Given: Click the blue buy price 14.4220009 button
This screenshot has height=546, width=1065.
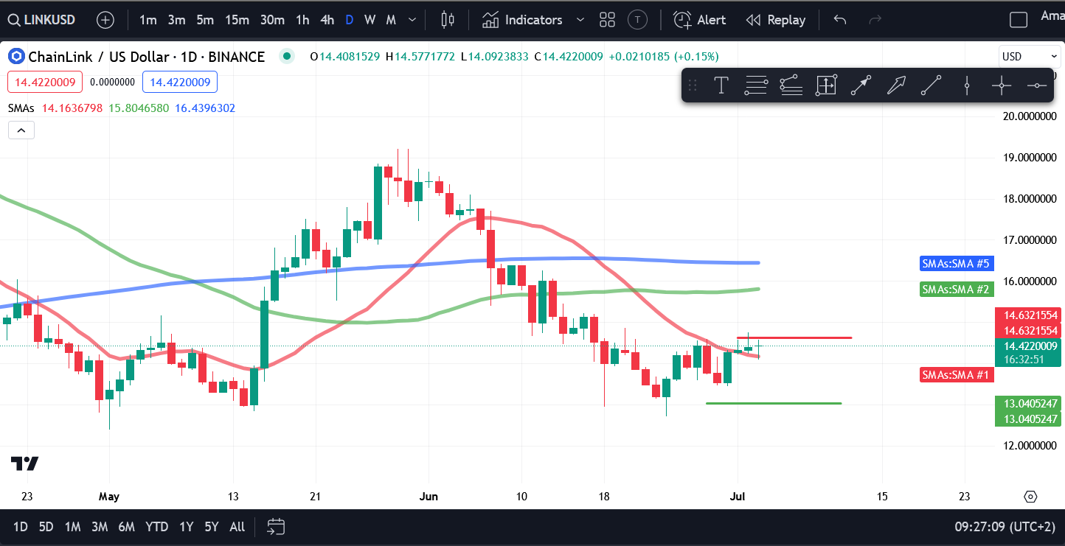Looking at the screenshot, I should click(180, 83).
